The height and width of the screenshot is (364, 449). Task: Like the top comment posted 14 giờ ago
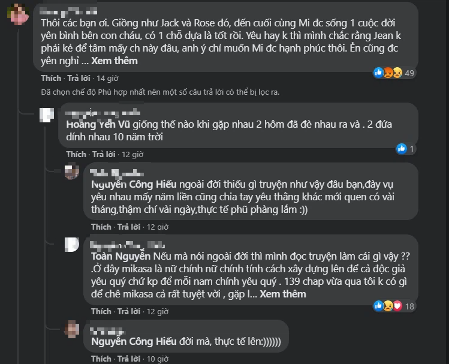pos(51,79)
